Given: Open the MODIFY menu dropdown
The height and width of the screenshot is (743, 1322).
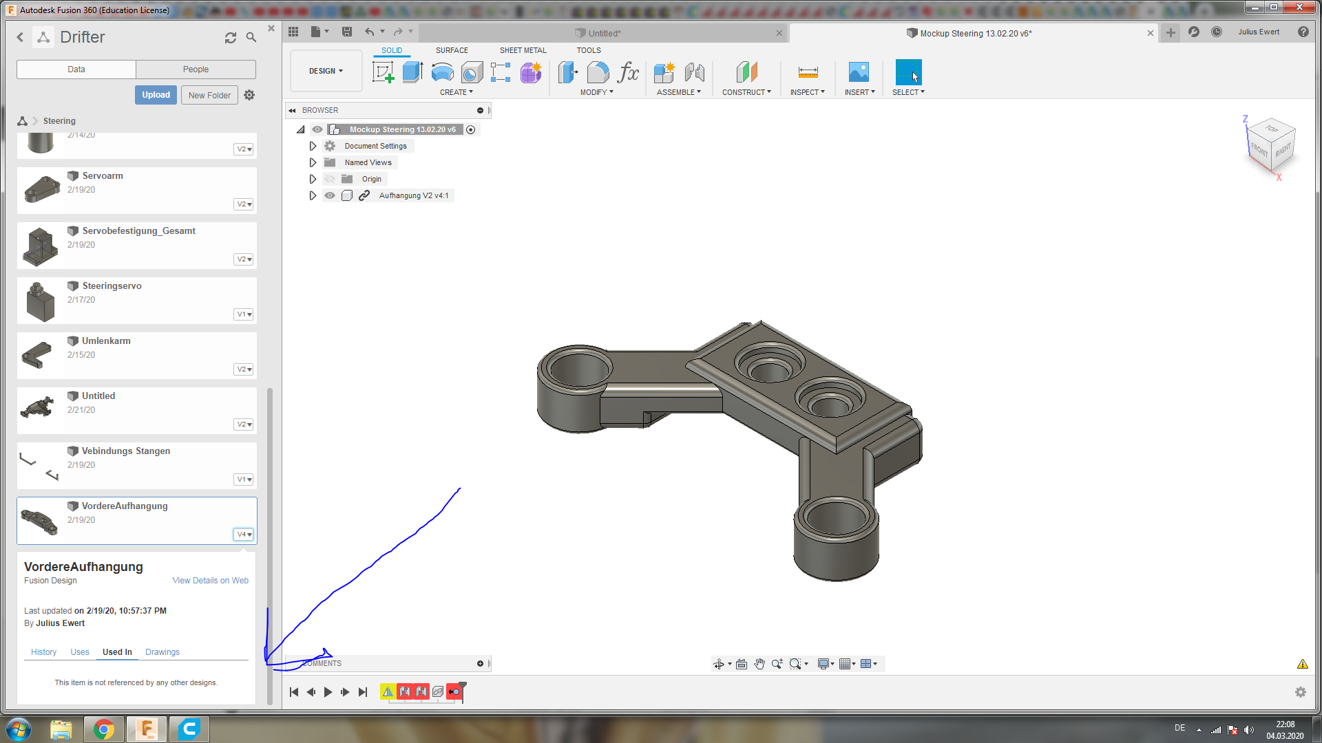Looking at the screenshot, I should (x=596, y=92).
